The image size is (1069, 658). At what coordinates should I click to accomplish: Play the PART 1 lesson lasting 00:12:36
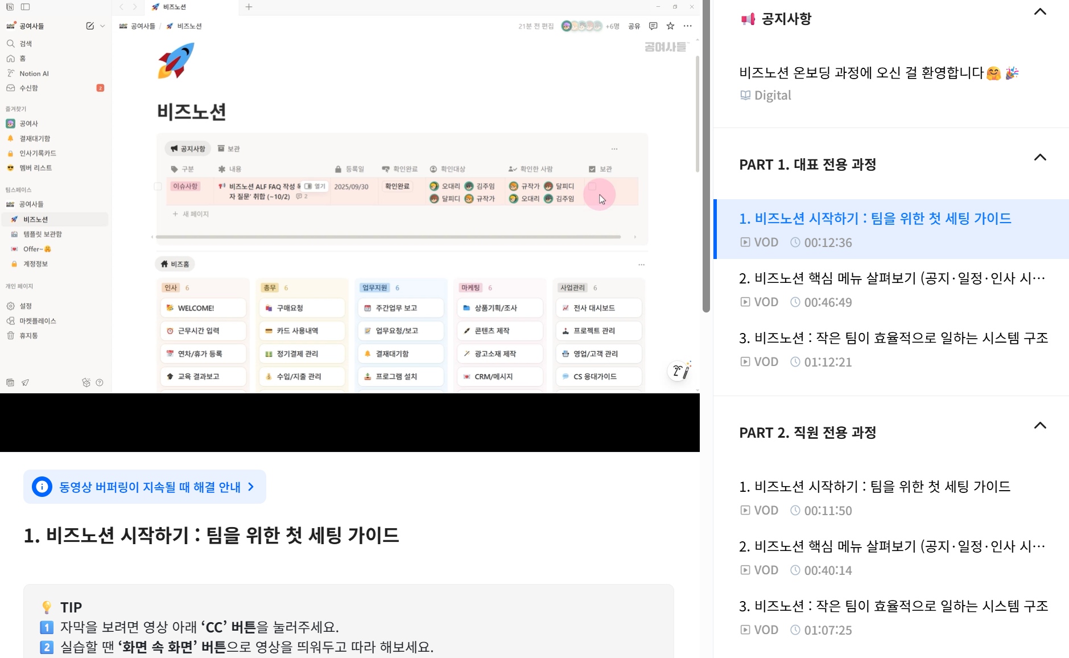[891, 229]
